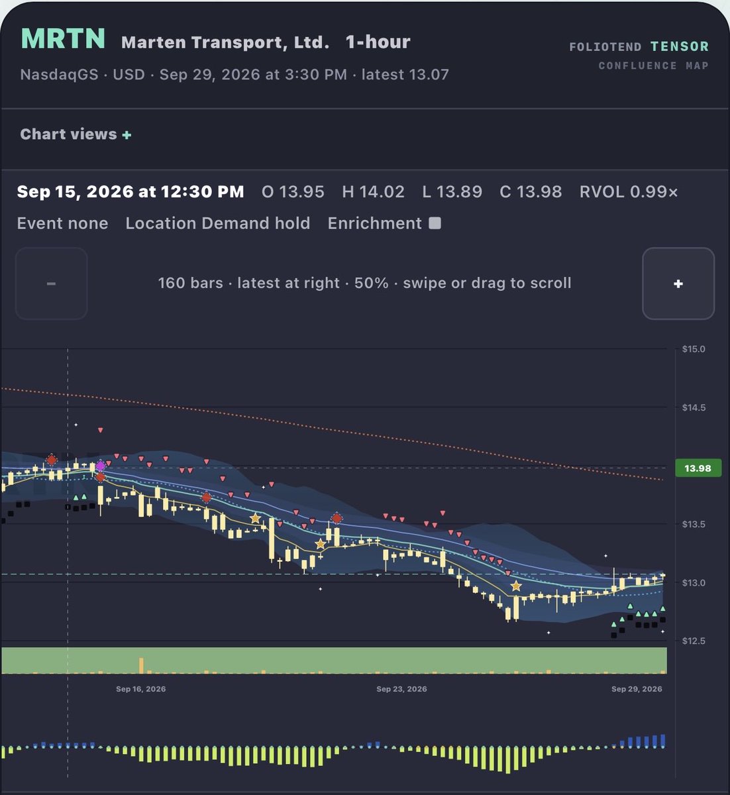Screen dimensions: 730x795
Task: Tap the RVOL 0.99× value
Action: point(629,192)
